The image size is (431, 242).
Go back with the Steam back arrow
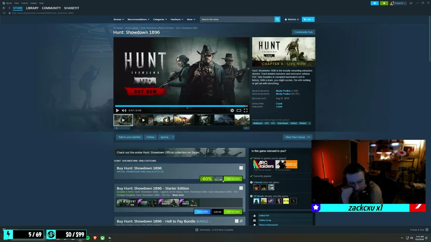4,8
